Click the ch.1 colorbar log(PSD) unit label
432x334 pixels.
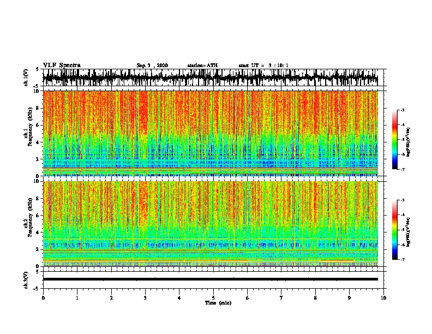(409, 142)
